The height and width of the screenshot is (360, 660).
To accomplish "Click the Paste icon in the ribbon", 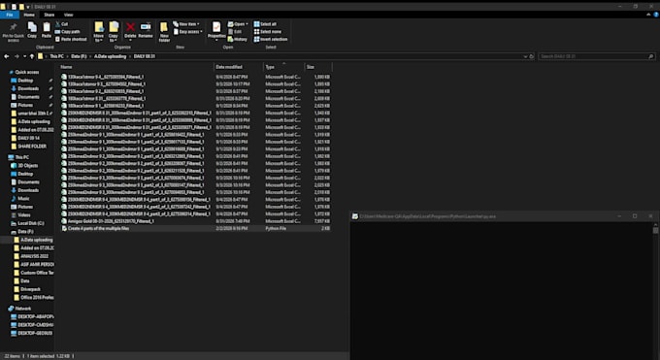I will click(47, 27).
